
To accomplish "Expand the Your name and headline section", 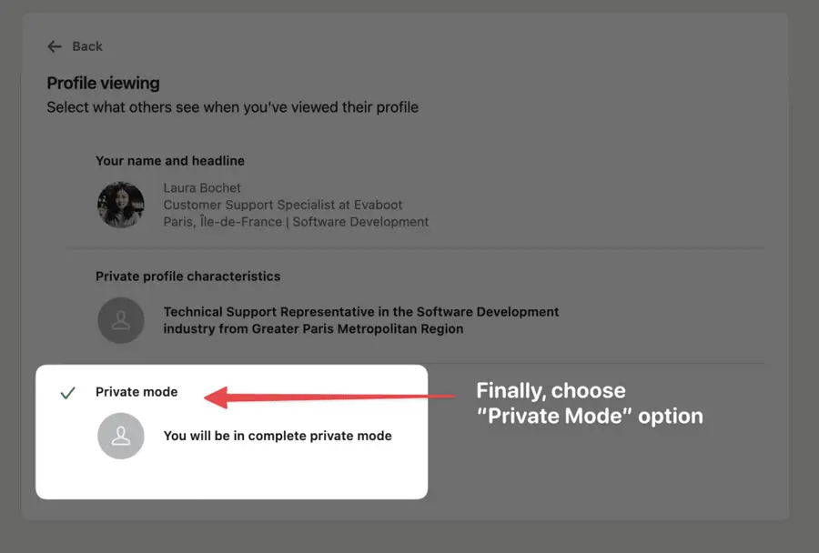I will click(170, 161).
